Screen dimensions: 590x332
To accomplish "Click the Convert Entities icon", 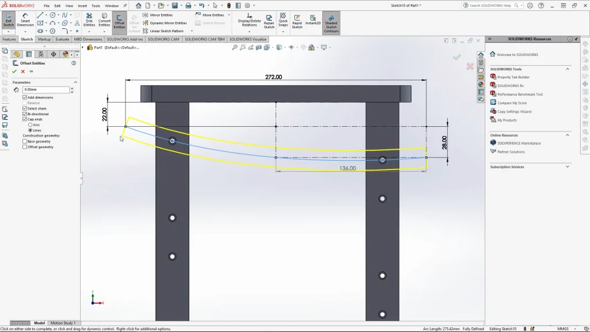I will pyautogui.click(x=104, y=20).
